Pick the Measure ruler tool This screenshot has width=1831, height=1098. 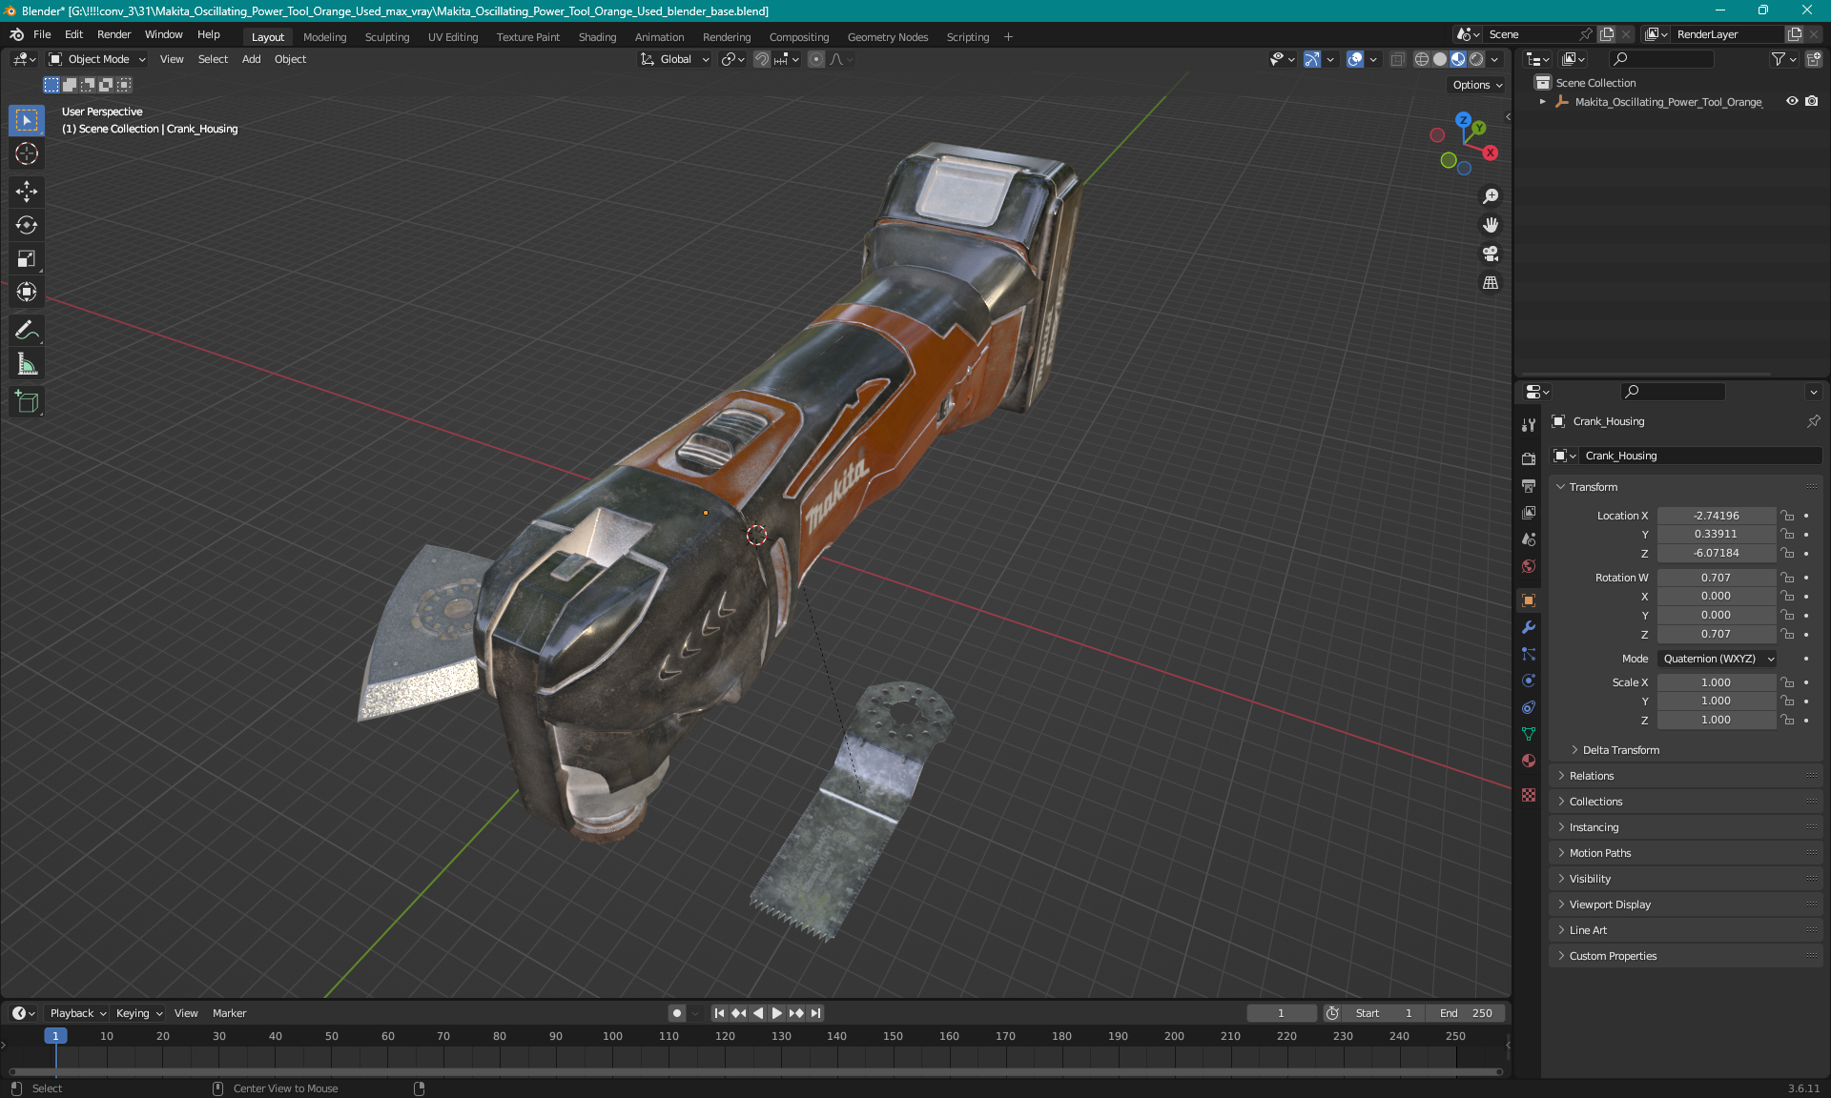(27, 364)
